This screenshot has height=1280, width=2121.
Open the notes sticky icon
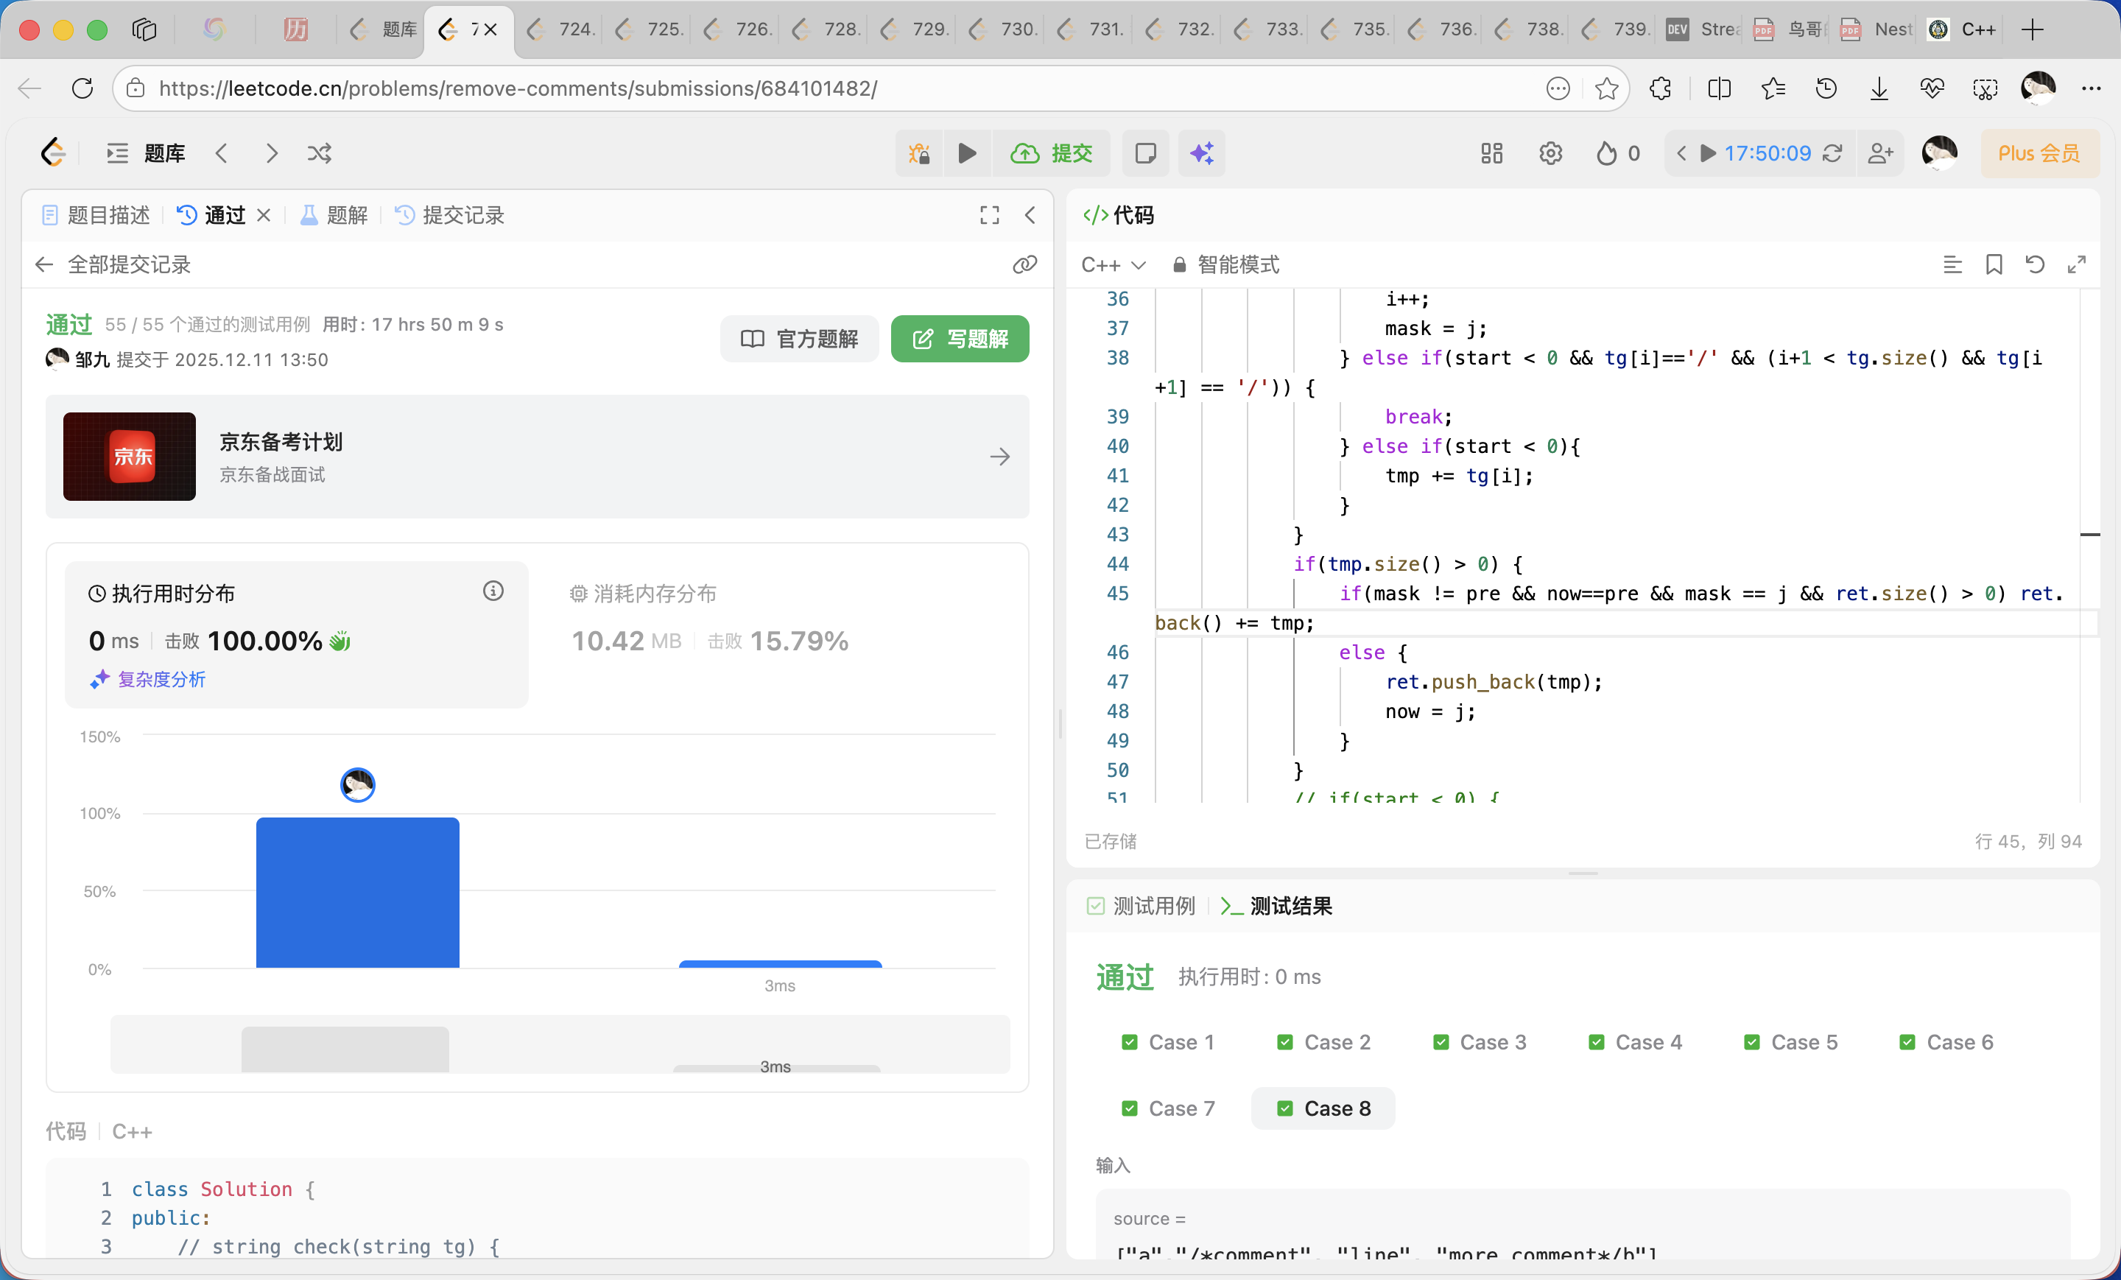(x=1145, y=153)
